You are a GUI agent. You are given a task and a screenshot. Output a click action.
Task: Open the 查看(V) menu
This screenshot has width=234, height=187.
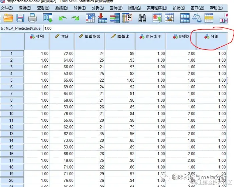[x=43, y=8]
